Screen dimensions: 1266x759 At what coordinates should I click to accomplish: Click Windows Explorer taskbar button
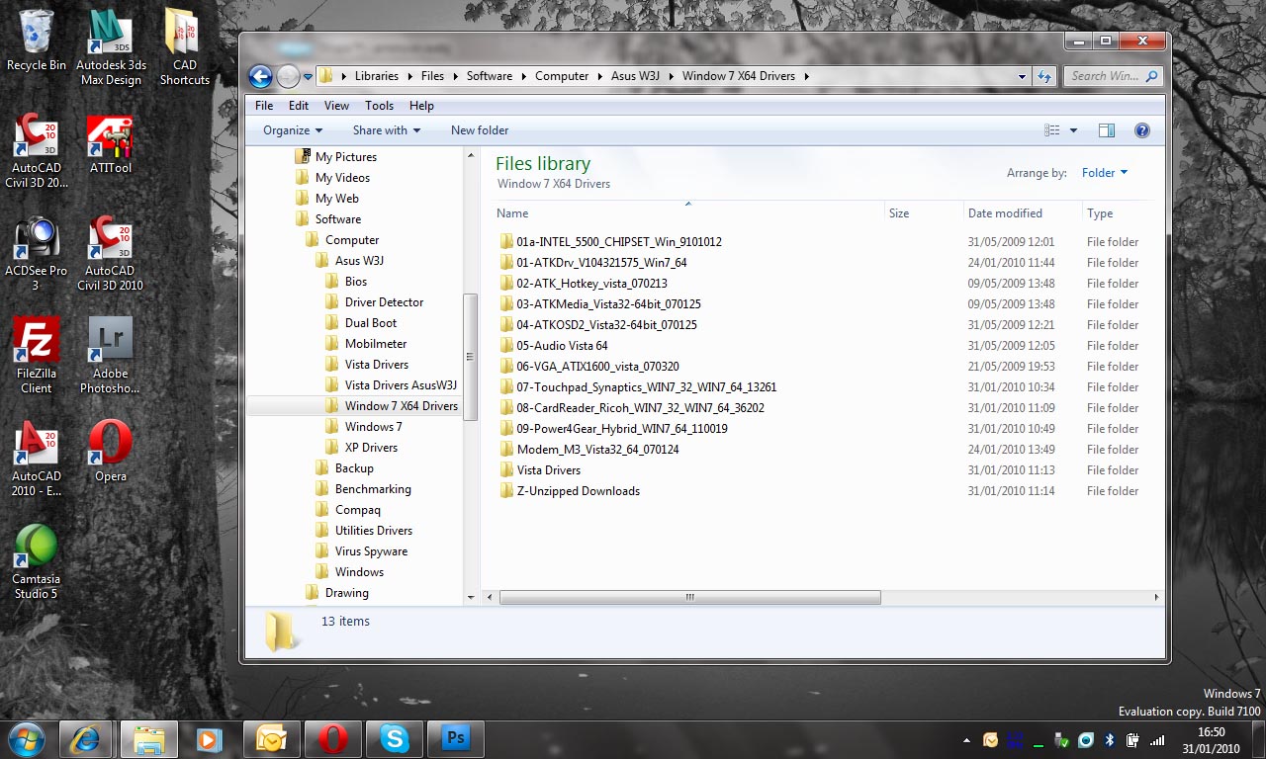click(148, 738)
